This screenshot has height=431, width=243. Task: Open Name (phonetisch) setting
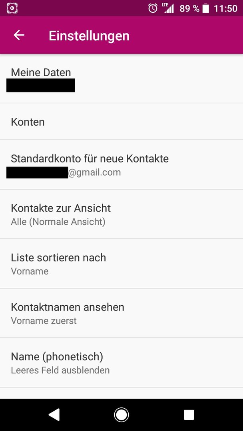[121, 362]
